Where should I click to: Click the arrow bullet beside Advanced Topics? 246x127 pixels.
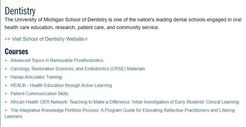point(6,61)
